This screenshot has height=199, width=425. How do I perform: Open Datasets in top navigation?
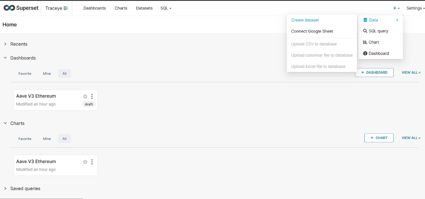144,8
